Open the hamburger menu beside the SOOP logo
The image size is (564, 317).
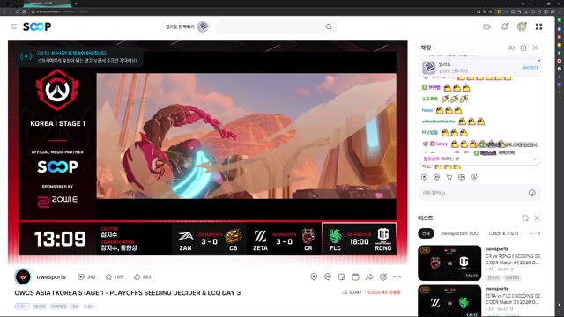point(14,26)
